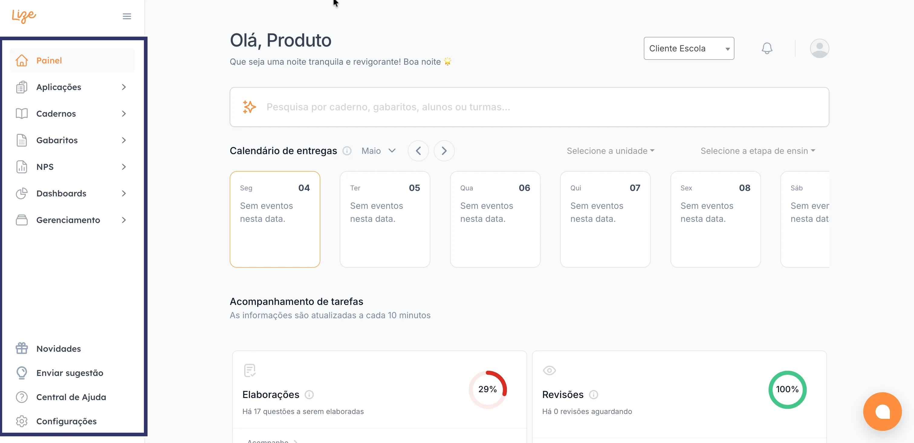This screenshot has height=443, width=914.
Task: Select the Qui 07 calendar card
Action: (605, 219)
